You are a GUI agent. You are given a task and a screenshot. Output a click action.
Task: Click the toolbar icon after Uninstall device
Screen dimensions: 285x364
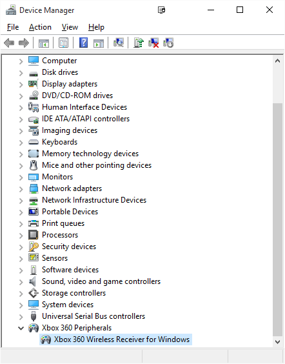(x=168, y=43)
